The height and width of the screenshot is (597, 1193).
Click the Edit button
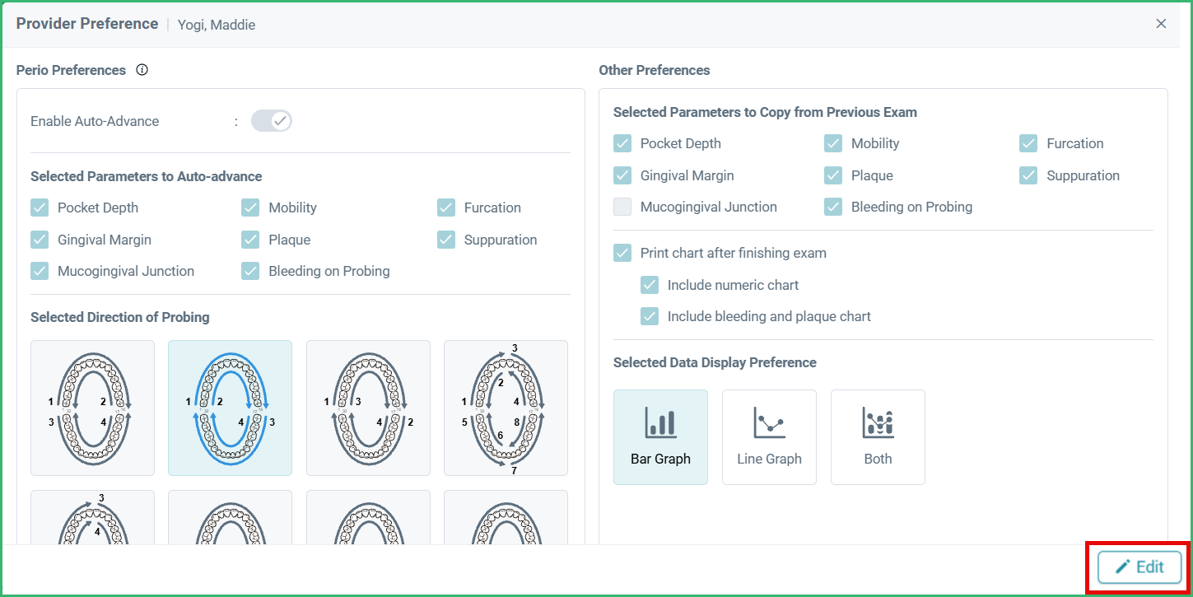(1139, 567)
